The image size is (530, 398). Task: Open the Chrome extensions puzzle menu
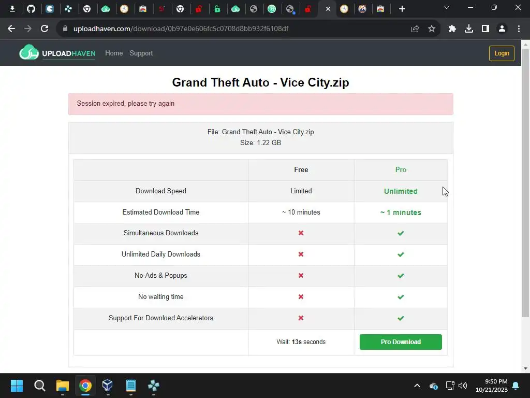452,29
